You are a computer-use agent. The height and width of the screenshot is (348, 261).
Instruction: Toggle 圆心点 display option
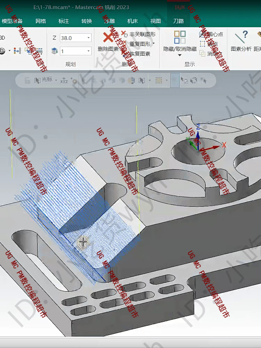211,34
